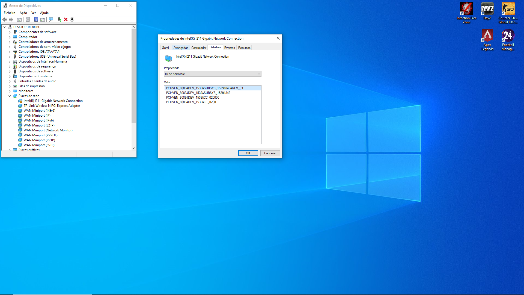524x295 pixels.
Task: Click the Scan for hardware changes toolbar icon
Action: pos(51,19)
